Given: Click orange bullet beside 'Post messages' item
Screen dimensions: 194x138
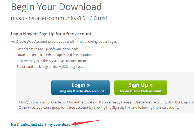Looking at the screenshot, I should pyautogui.click(x=14, y=61).
